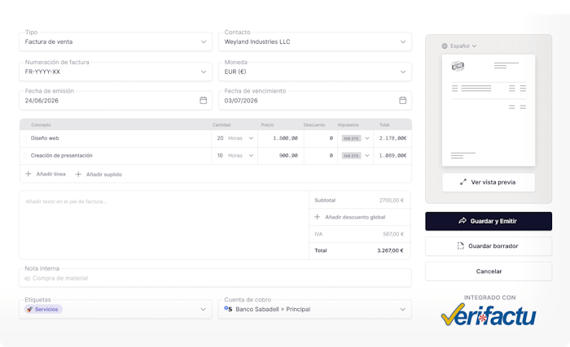Grab the drag handle of Diseño web row
This screenshot has height=347, width=570.
click(x=25, y=138)
